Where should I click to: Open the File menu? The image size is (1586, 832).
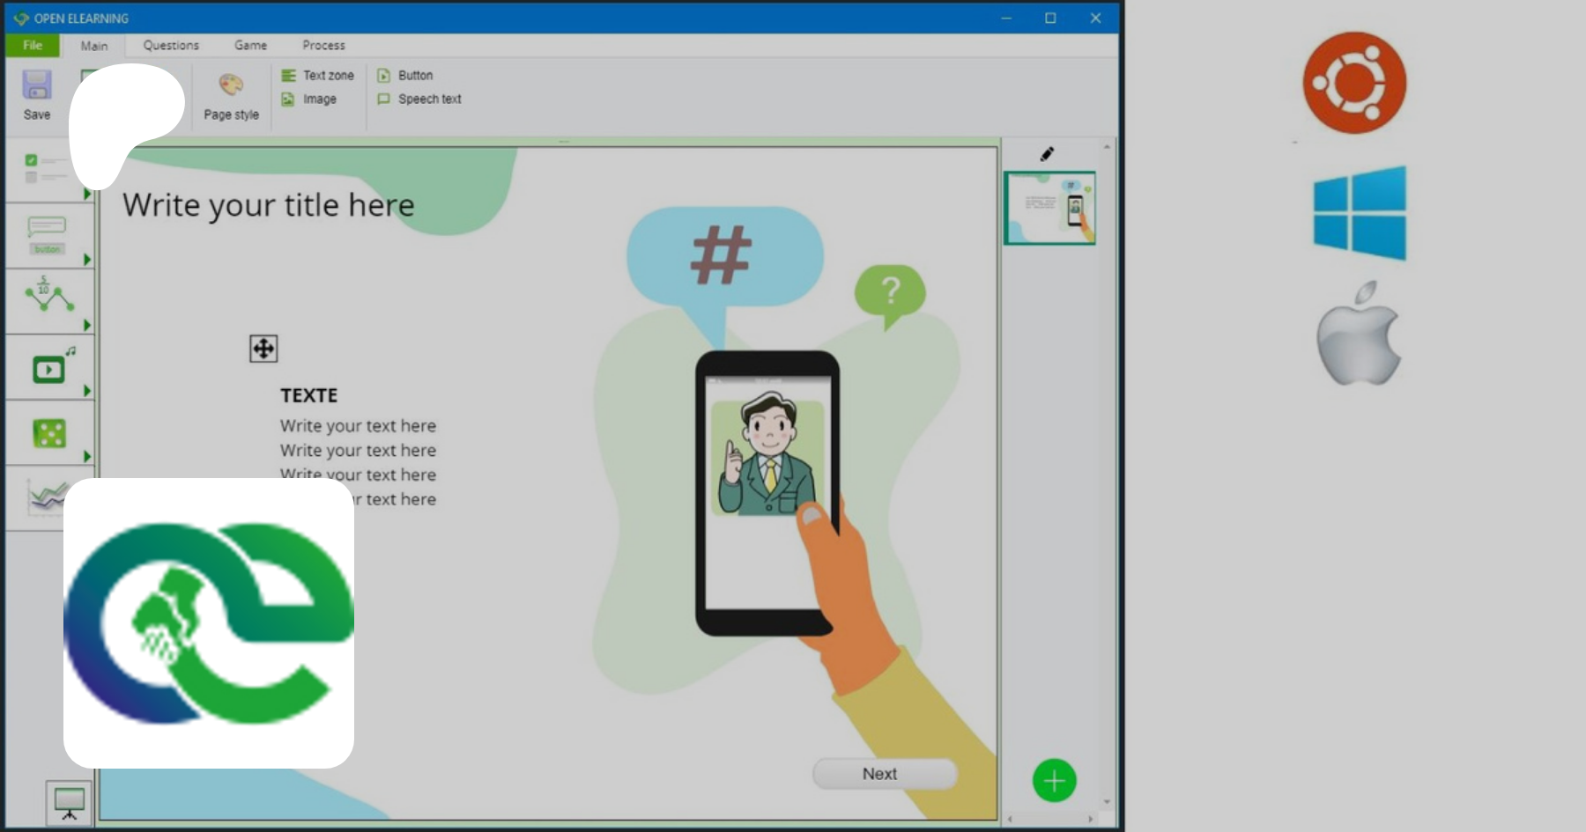pos(33,45)
